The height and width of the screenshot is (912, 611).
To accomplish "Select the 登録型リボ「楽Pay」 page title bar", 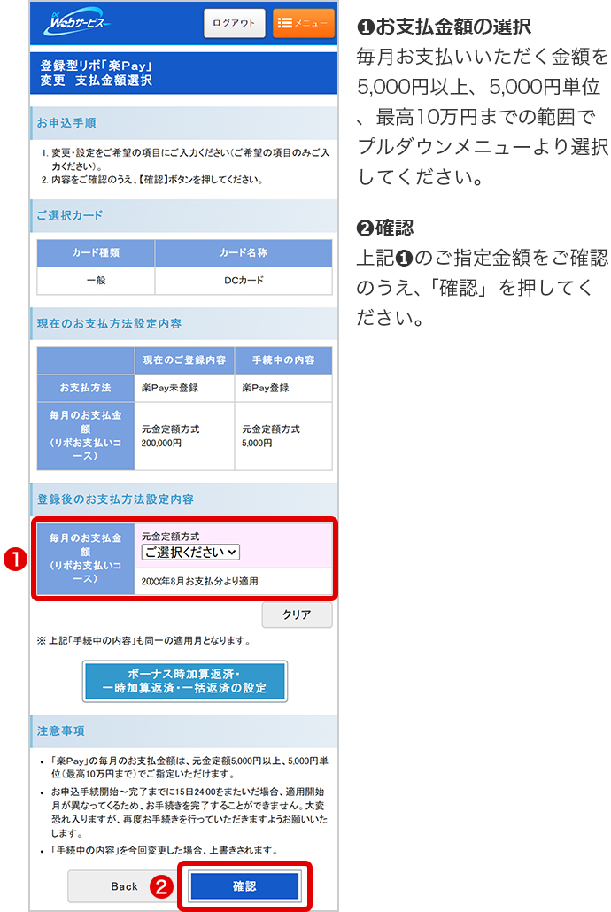I will coord(183,73).
